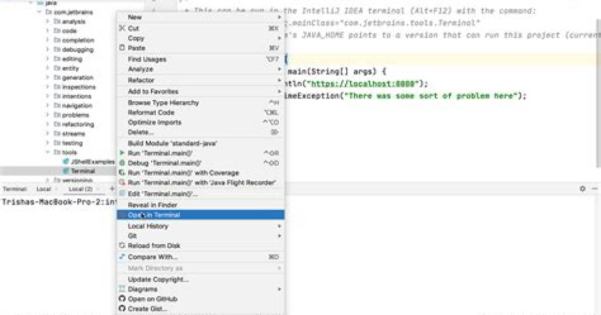Click the terminal prompt line Trishas-MacBook-Pro-2

[x=58, y=202]
